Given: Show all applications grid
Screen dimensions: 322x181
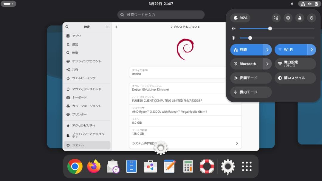Looking at the screenshot, I should pyautogui.click(x=247, y=166).
